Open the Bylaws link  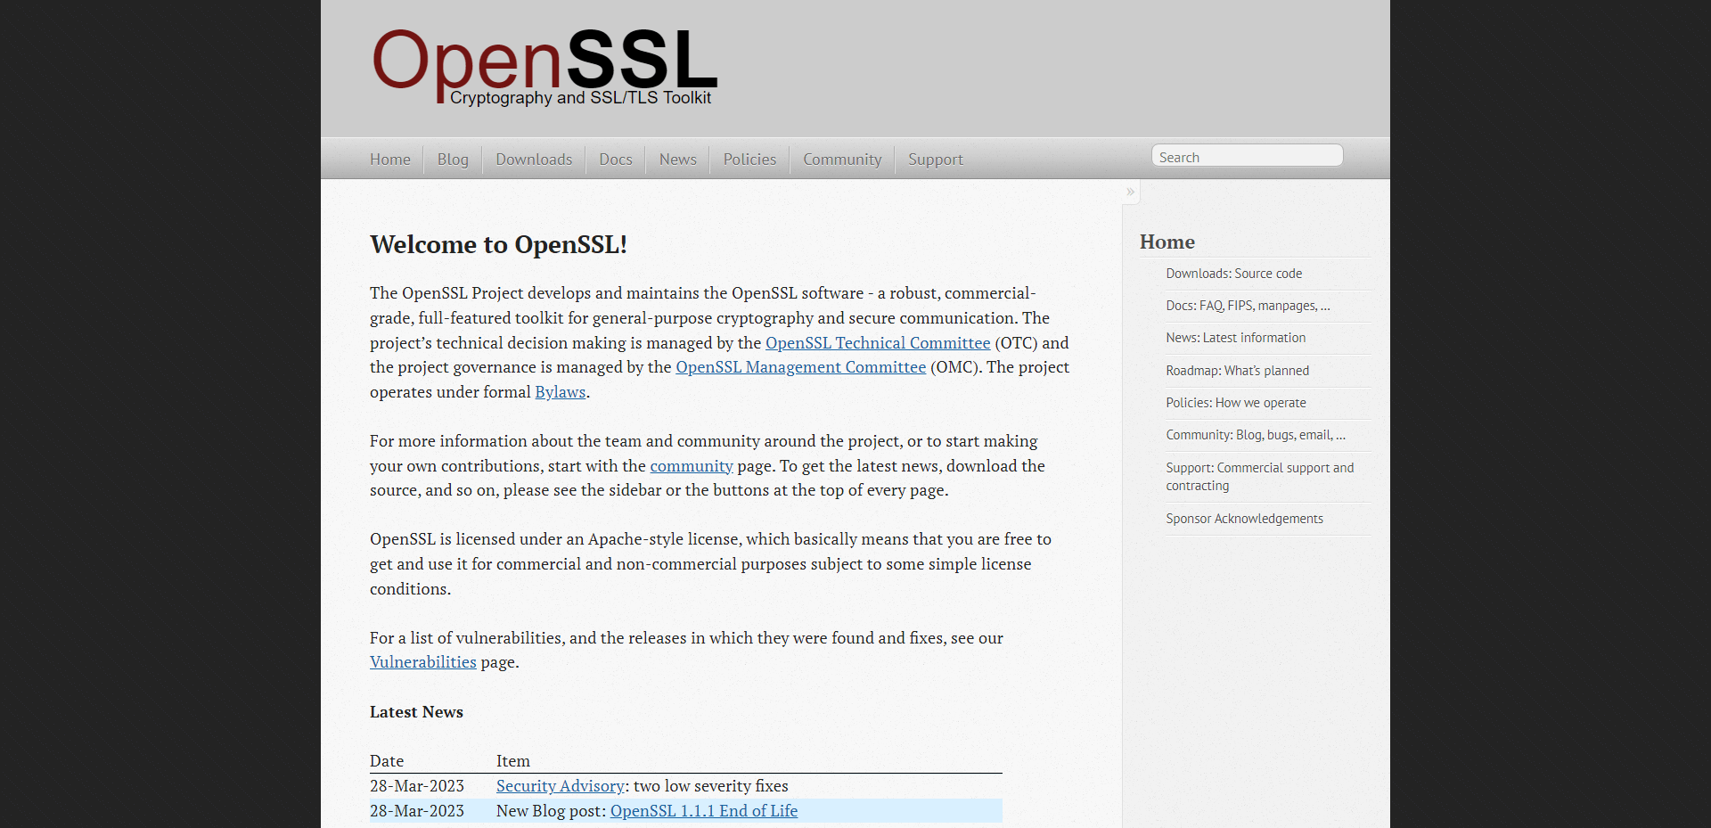point(561,392)
